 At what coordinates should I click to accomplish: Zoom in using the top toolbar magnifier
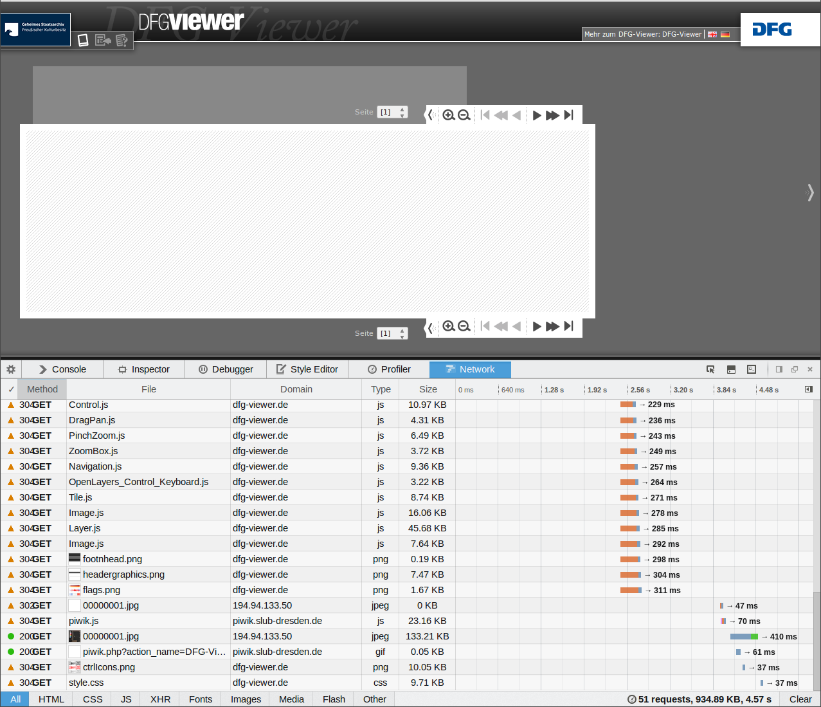point(449,115)
